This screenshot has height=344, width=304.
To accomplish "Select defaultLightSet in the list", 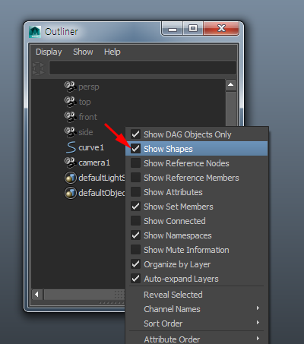I will 102,178.
